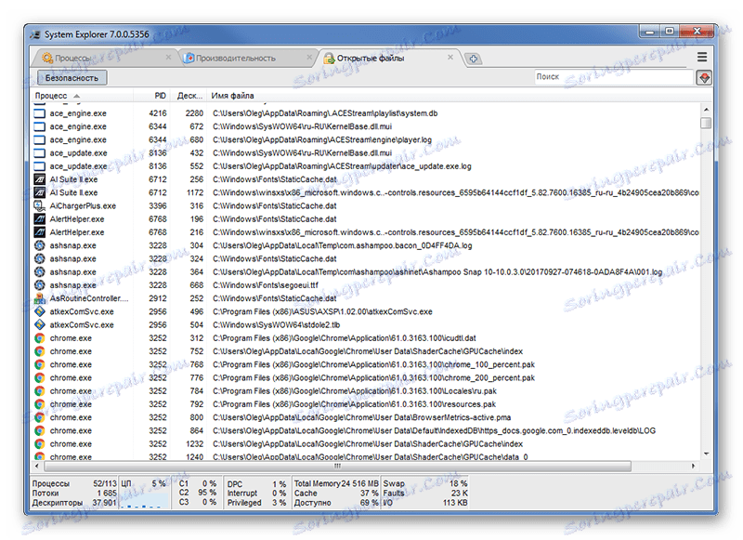Click AlertHelper.exe icon, descriptor 216
Image resolution: width=743 pixels, height=540 pixels.
[x=40, y=232]
